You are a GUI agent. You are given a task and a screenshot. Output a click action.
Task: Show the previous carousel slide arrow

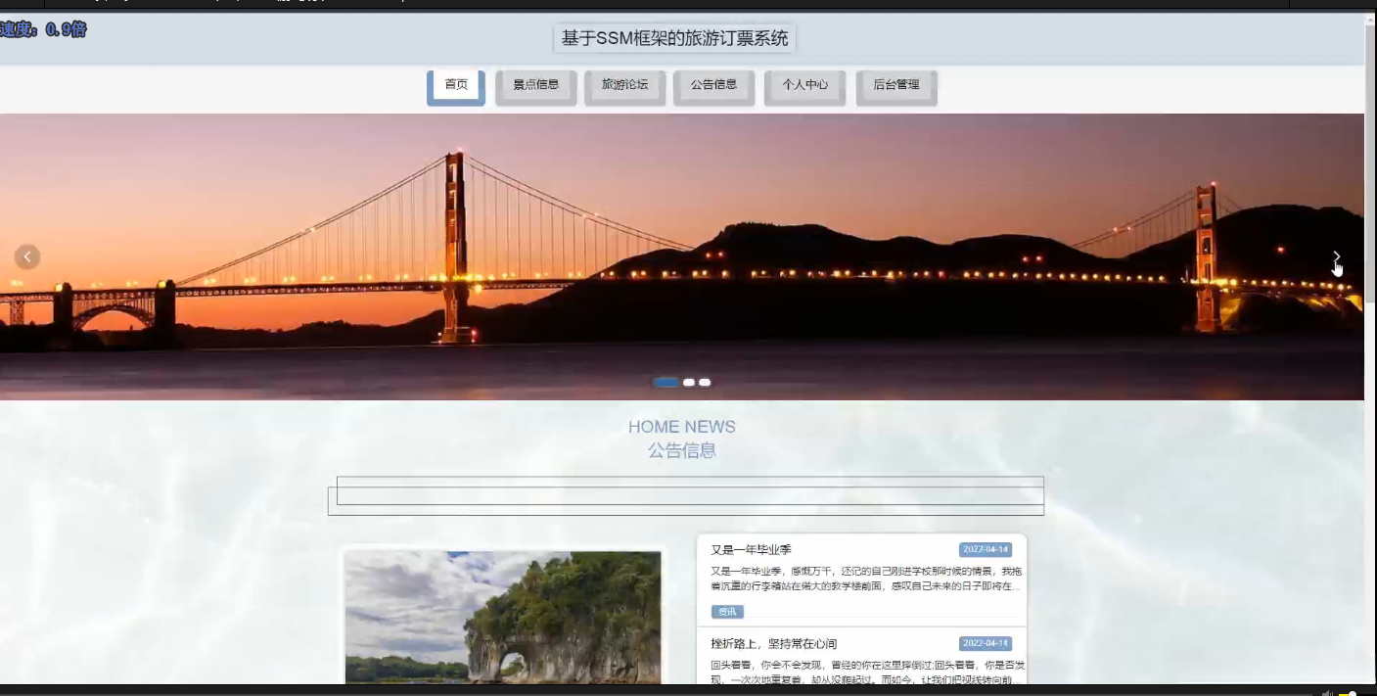click(x=27, y=256)
